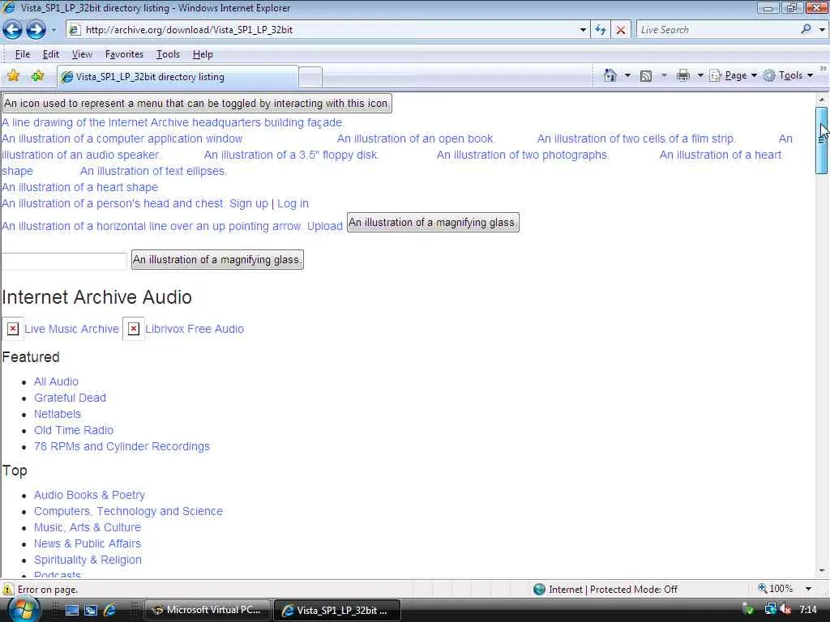Open Computers, Technology and Science link

pyautogui.click(x=128, y=512)
